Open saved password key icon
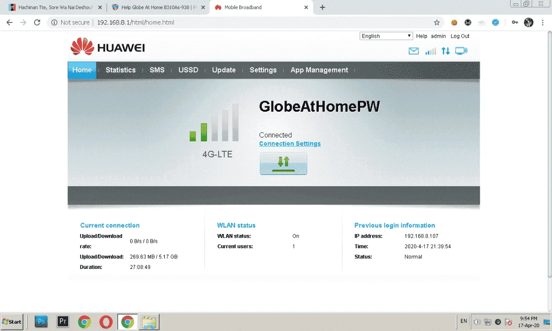 tap(515, 22)
